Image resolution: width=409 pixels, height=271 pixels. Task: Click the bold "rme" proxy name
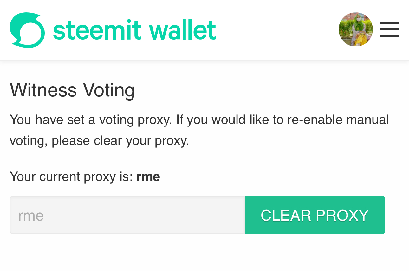(148, 176)
